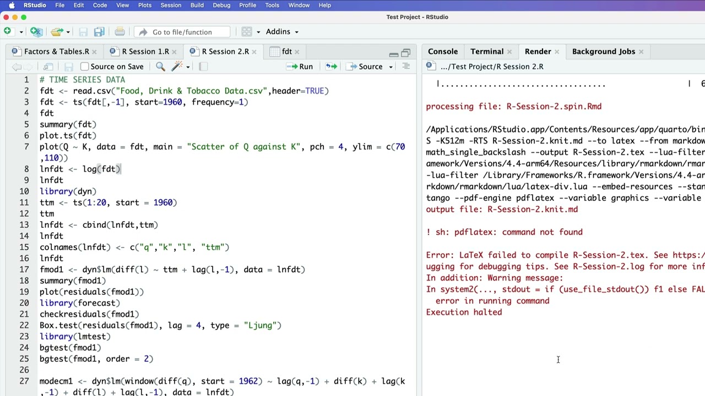Open the Help menu
The height and width of the screenshot is (396, 705).
point(325,5)
